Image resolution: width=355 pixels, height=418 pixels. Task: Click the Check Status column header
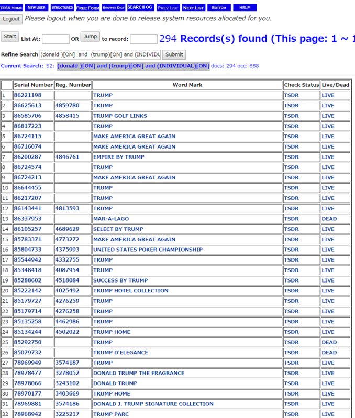(302, 85)
